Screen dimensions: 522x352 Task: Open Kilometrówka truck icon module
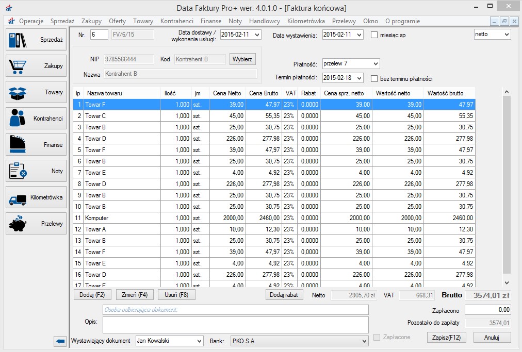36,197
